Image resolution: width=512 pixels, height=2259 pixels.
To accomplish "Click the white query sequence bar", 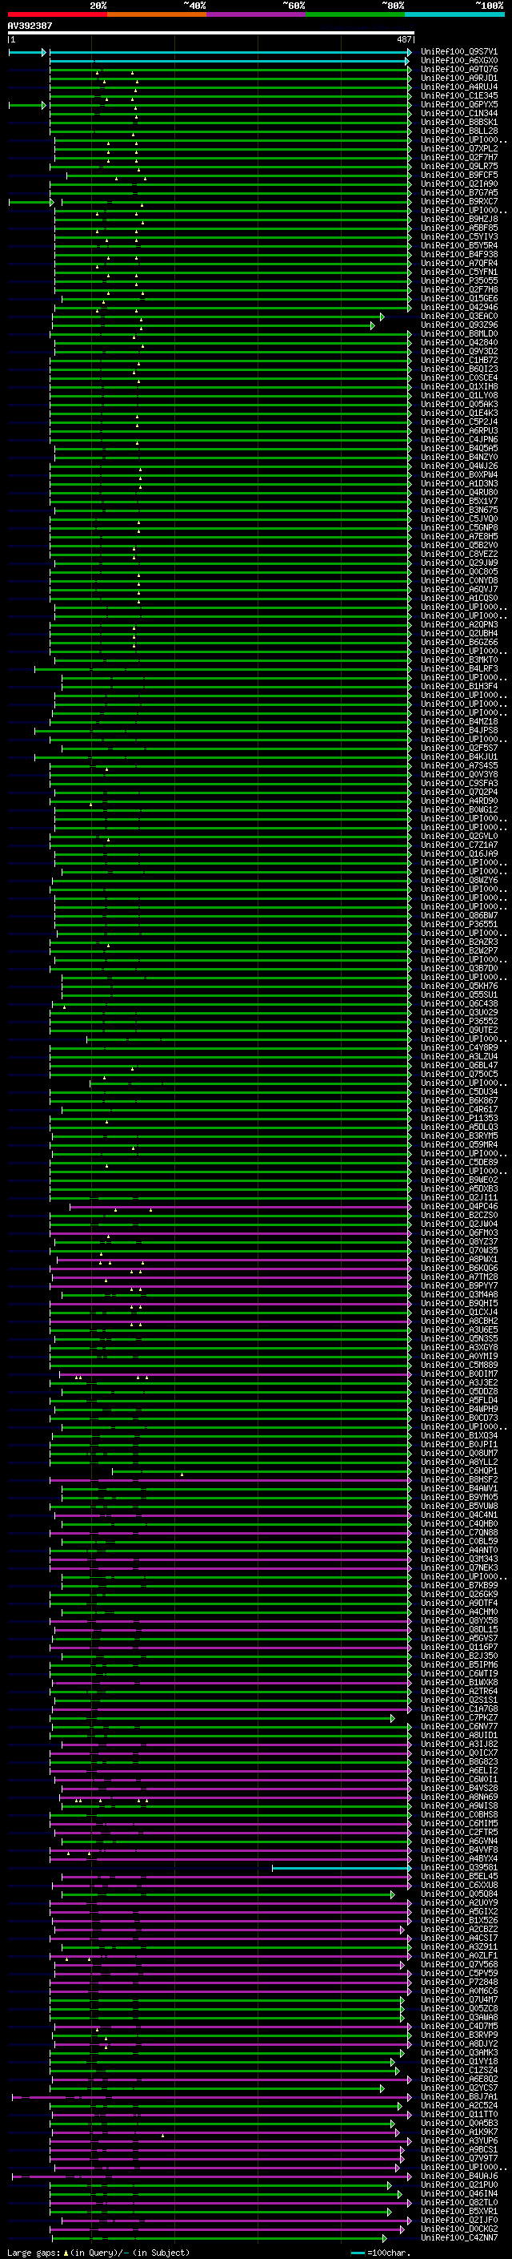I will [211, 32].
